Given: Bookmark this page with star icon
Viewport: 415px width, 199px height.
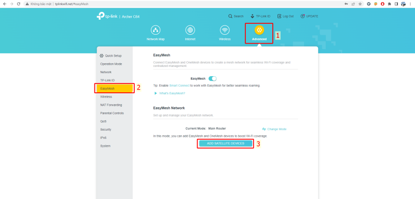Looking at the screenshot, I should (x=360, y=4).
